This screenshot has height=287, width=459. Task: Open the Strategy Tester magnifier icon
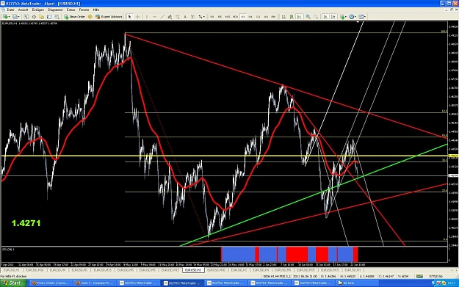pyautogui.click(x=57, y=17)
